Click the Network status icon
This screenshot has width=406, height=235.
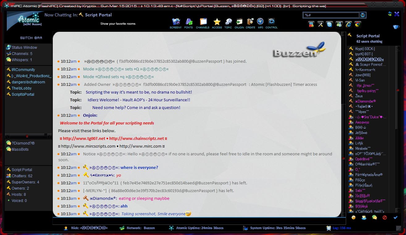122,228
